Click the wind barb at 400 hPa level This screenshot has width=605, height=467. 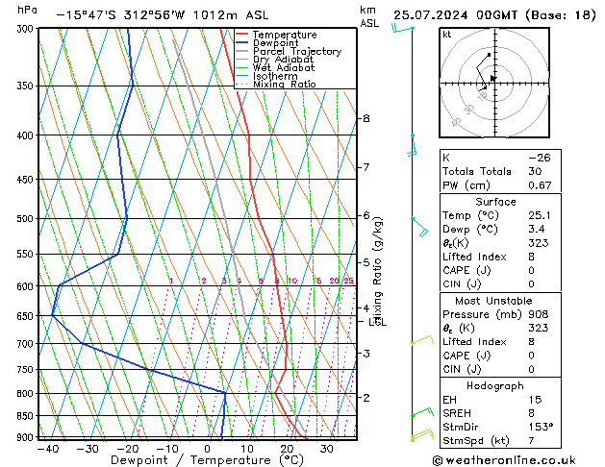[x=412, y=145]
